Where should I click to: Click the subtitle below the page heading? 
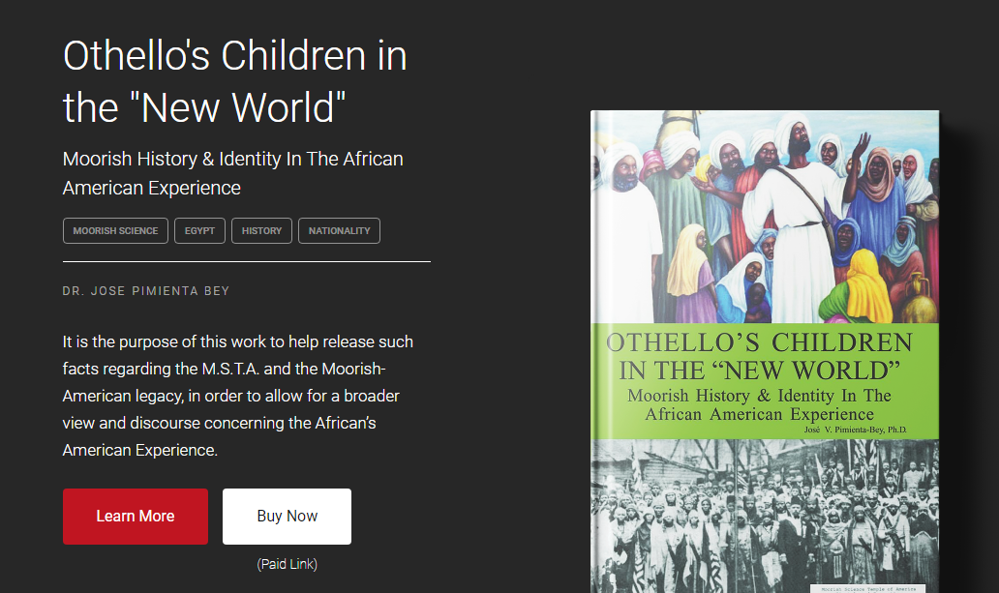click(x=233, y=173)
